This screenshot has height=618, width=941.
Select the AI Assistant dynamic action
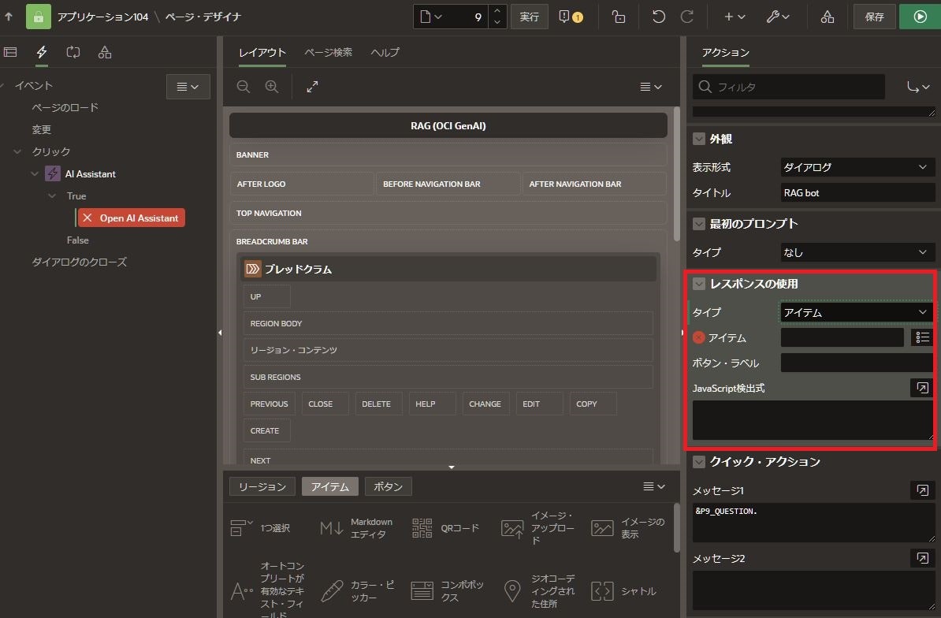90,174
